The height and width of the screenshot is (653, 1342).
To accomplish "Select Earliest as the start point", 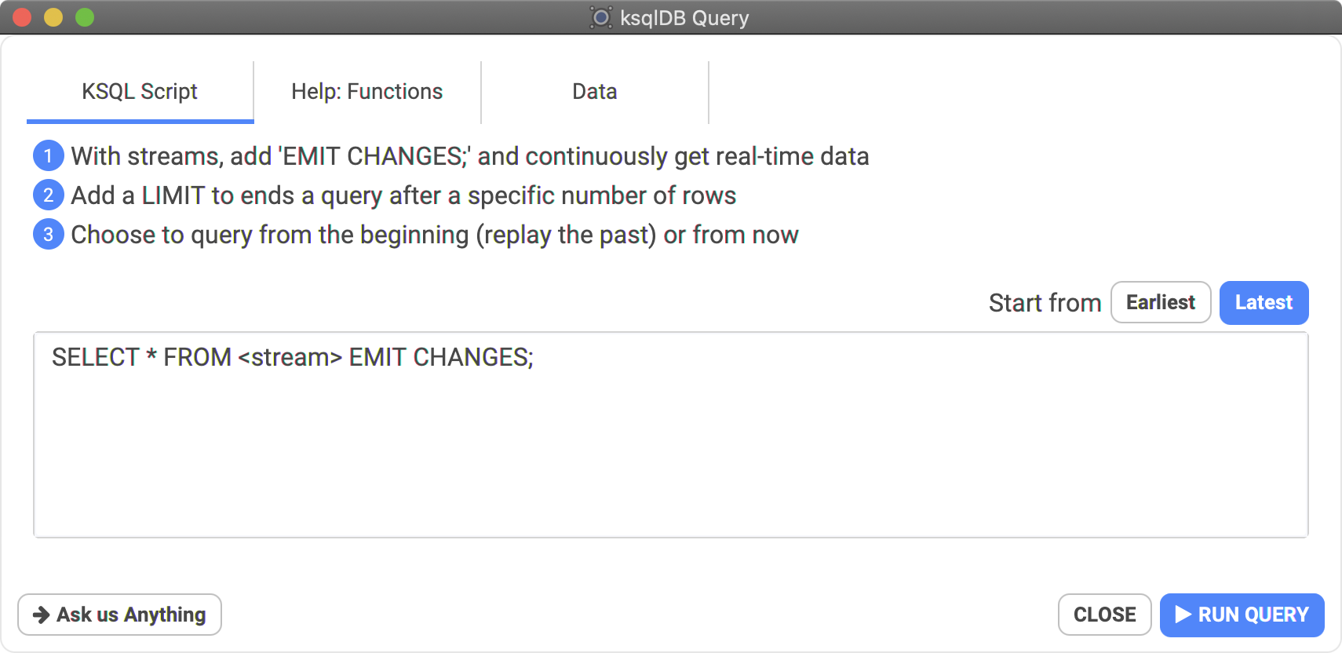I will (1161, 303).
